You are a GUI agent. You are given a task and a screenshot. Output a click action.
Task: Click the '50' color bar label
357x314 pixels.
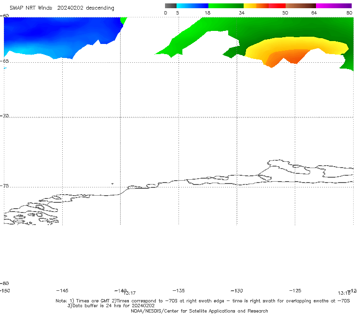click(285, 13)
